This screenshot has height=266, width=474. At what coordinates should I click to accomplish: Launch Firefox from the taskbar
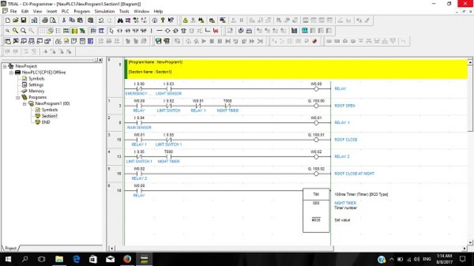[128, 259]
